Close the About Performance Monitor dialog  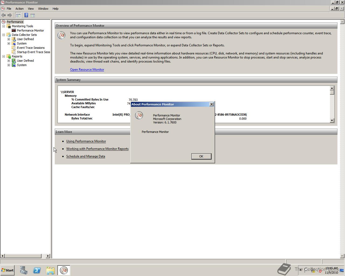pos(212,104)
